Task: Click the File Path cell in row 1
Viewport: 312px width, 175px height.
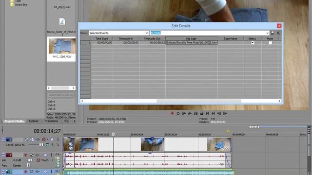Action: [x=192, y=43]
